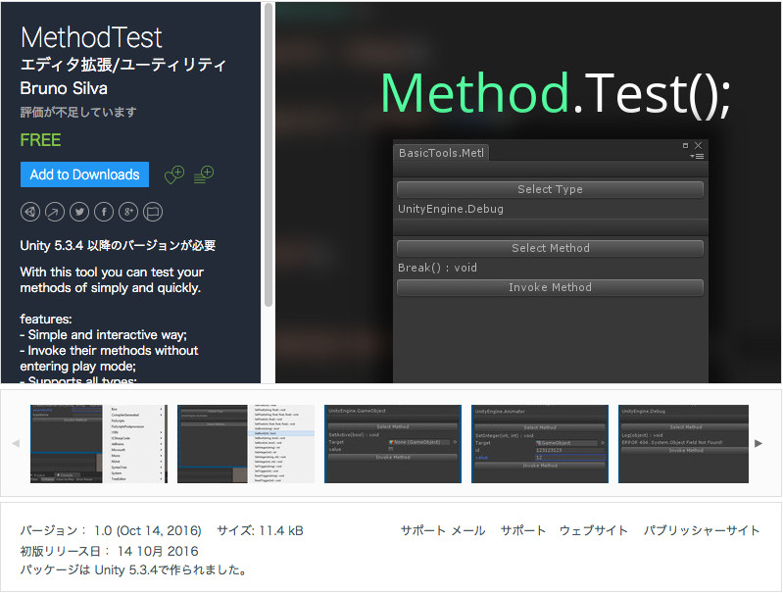Click the 評価が不足しています rating text
The image size is (783, 593).
click(x=77, y=112)
